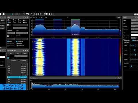Open the Radio panel options arrow
The image size is (138, 103).
click(x=24, y=17)
